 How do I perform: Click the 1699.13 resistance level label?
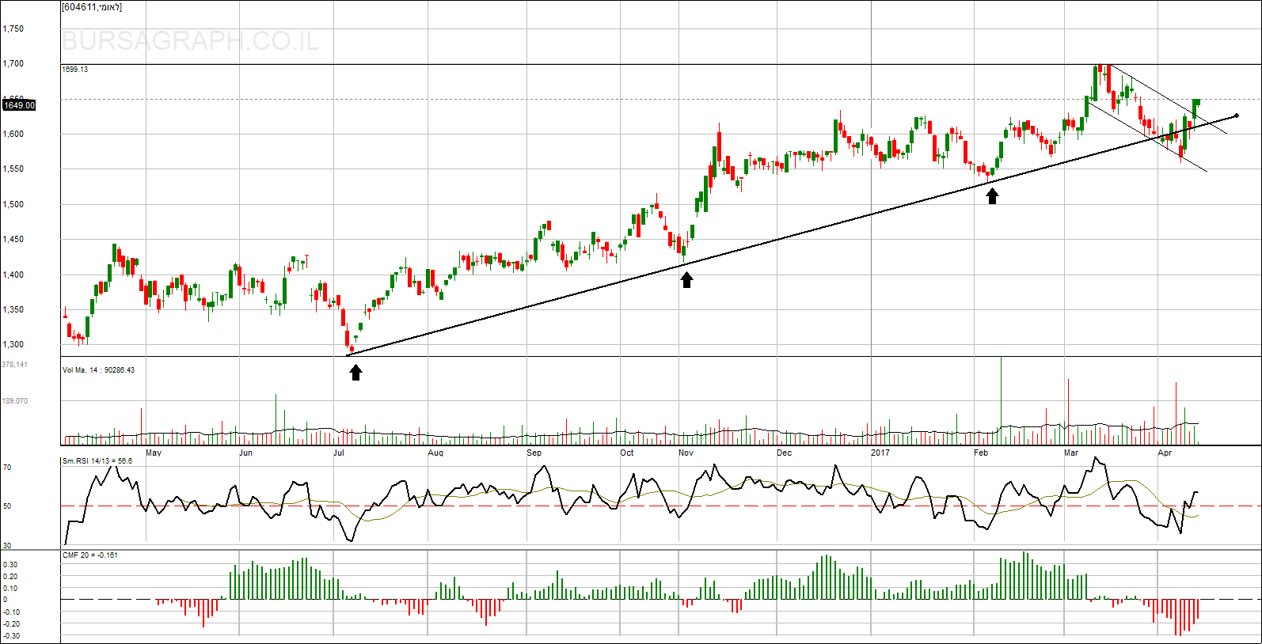(75, 70)
